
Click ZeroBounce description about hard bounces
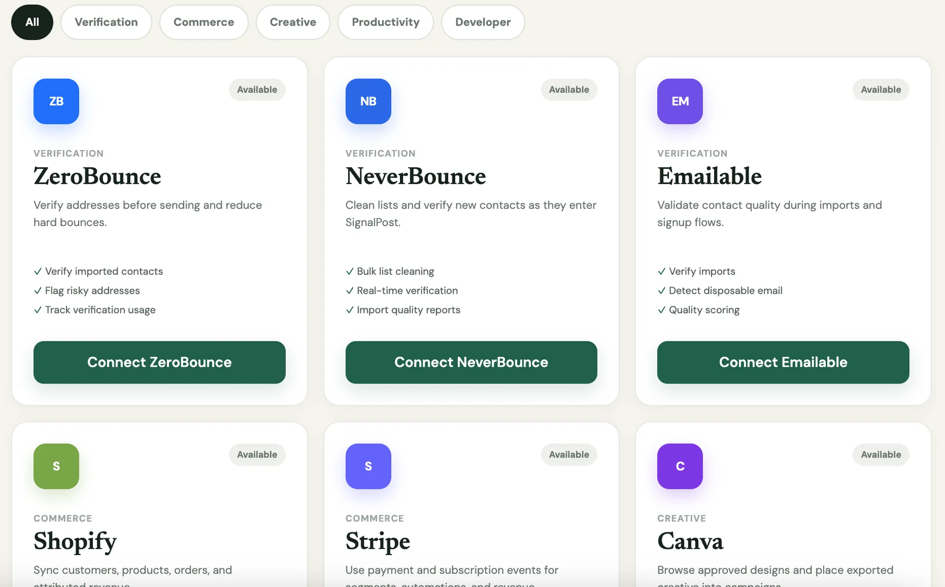(148, 214)
